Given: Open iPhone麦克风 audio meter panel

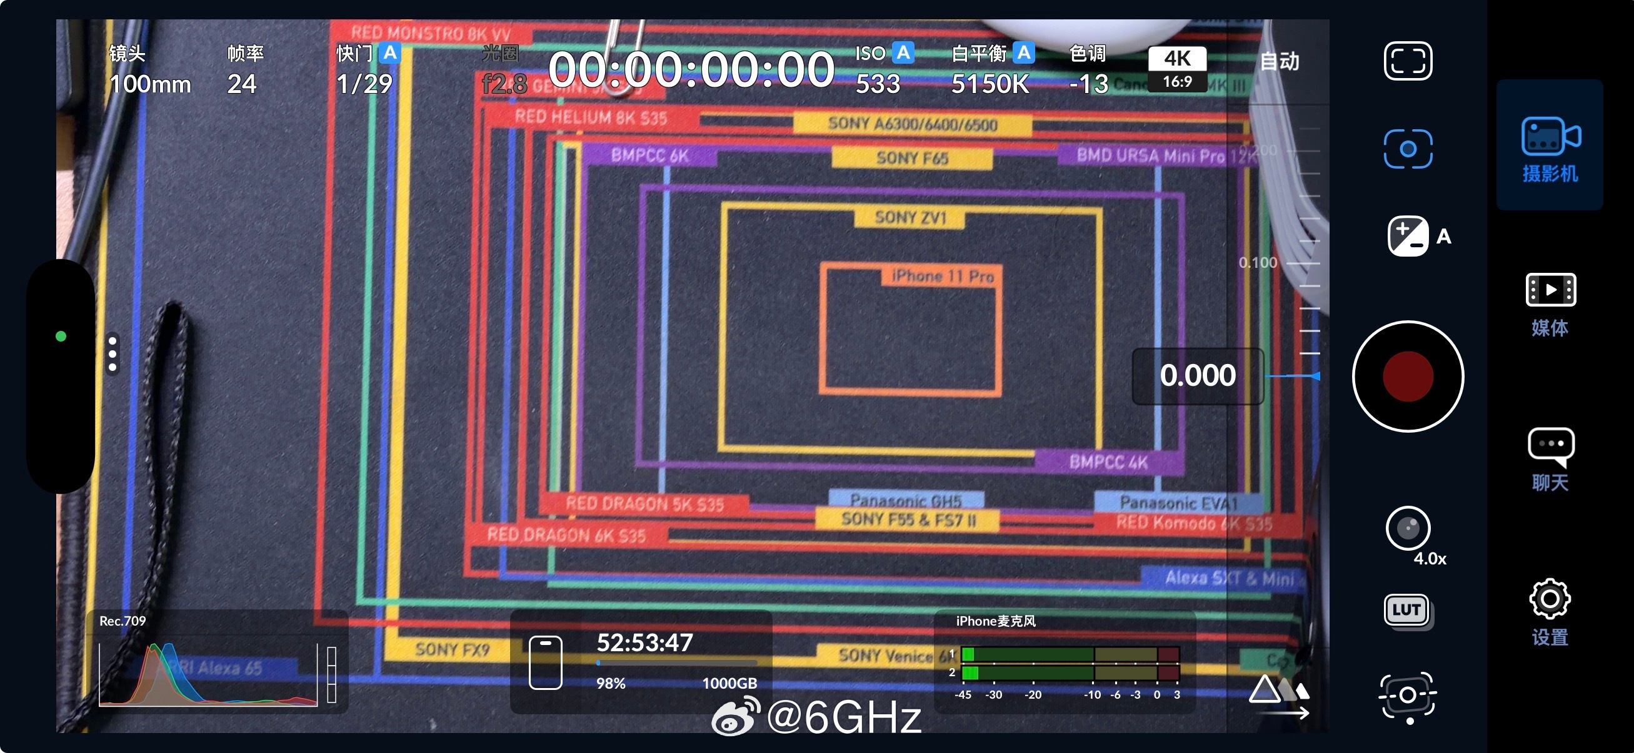Looking at the screenshot, I should [1065, 661].
